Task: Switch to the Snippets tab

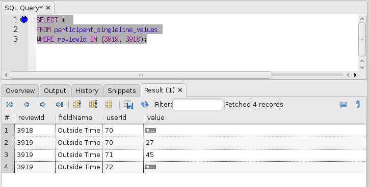Action: [x=122, y=90]
